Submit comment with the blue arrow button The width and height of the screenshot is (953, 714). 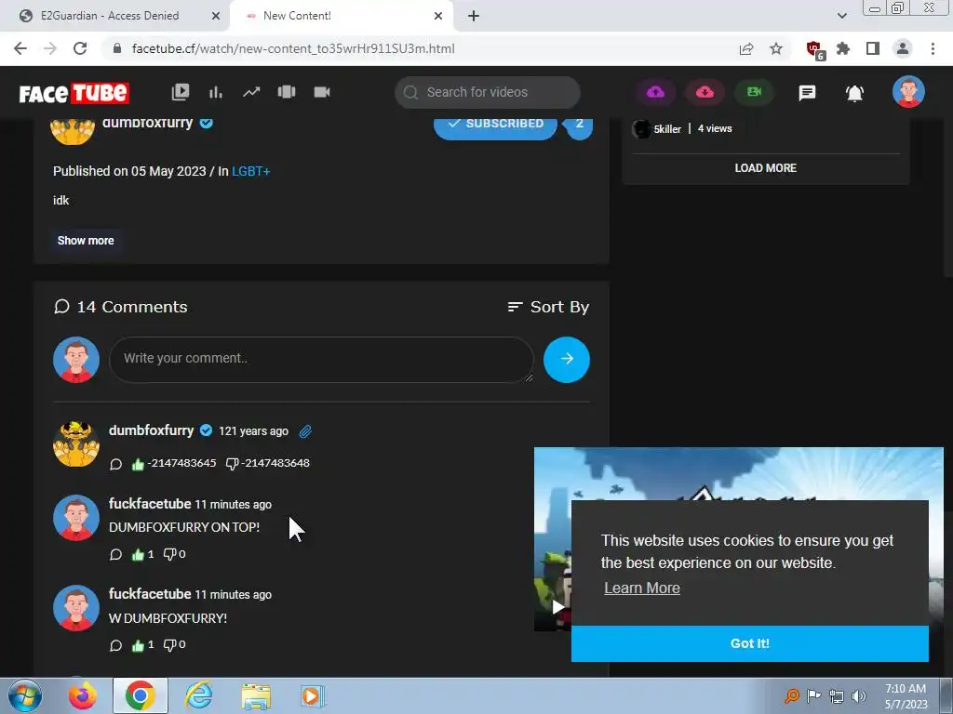pyautogui.click(x=567, y=360)
